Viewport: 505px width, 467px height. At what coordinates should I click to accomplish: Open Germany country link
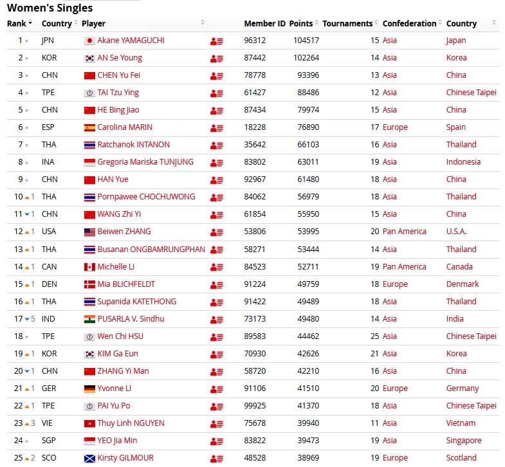click(x=463, y=389)
